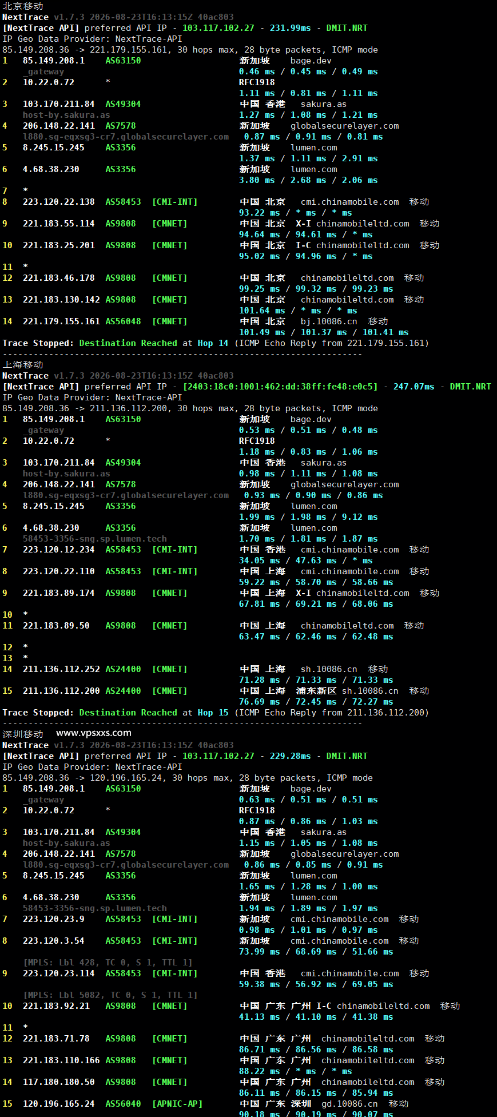Viewport: 497px width, 1117px height.
Task: Select latency 34.05 ms
Action: click(x=260, y=561)
